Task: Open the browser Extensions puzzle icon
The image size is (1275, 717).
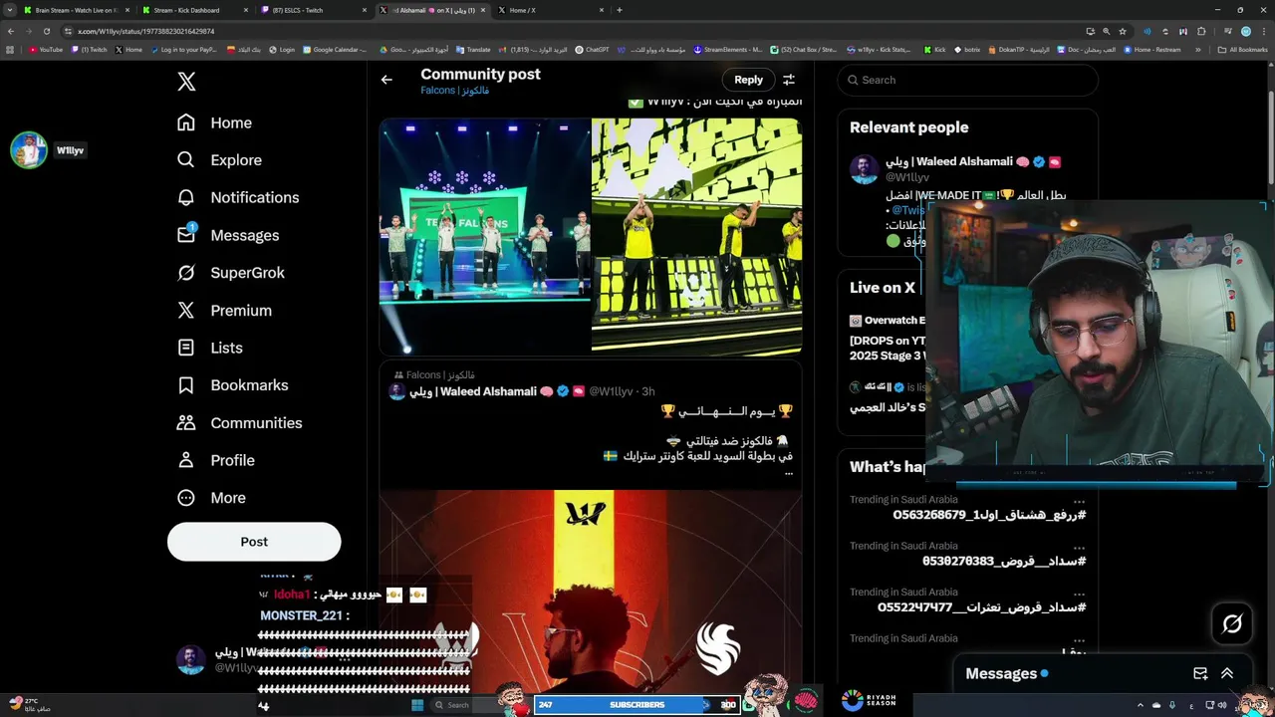Action: pyautogui.click(x=1201, y=31)
